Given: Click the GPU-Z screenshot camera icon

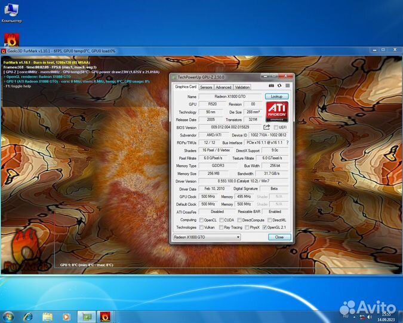Looking at the screenshot, I should tap(270, 86).
